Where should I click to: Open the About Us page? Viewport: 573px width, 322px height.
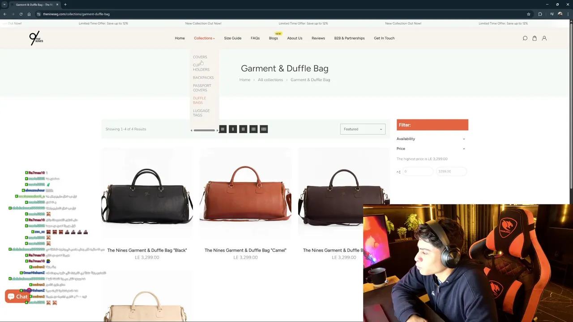click(x=295, y=38)
